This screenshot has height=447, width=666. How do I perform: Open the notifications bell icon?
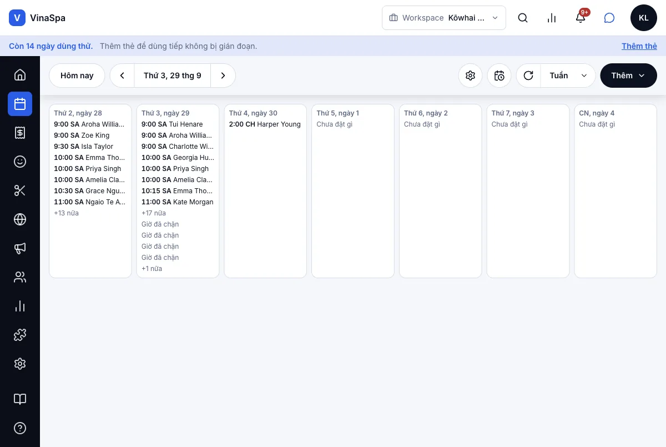pos(581,18)
